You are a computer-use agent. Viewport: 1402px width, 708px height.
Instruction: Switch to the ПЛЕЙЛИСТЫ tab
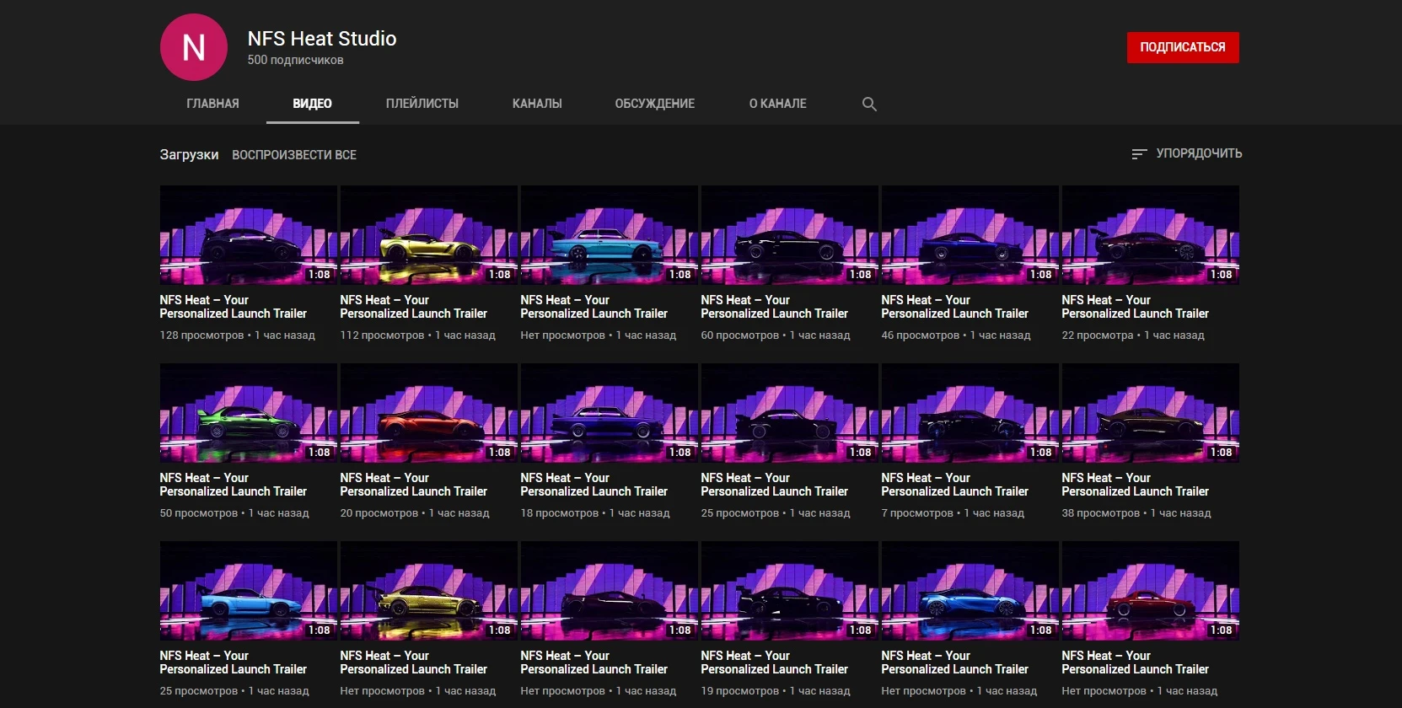[x=422, y=104]
